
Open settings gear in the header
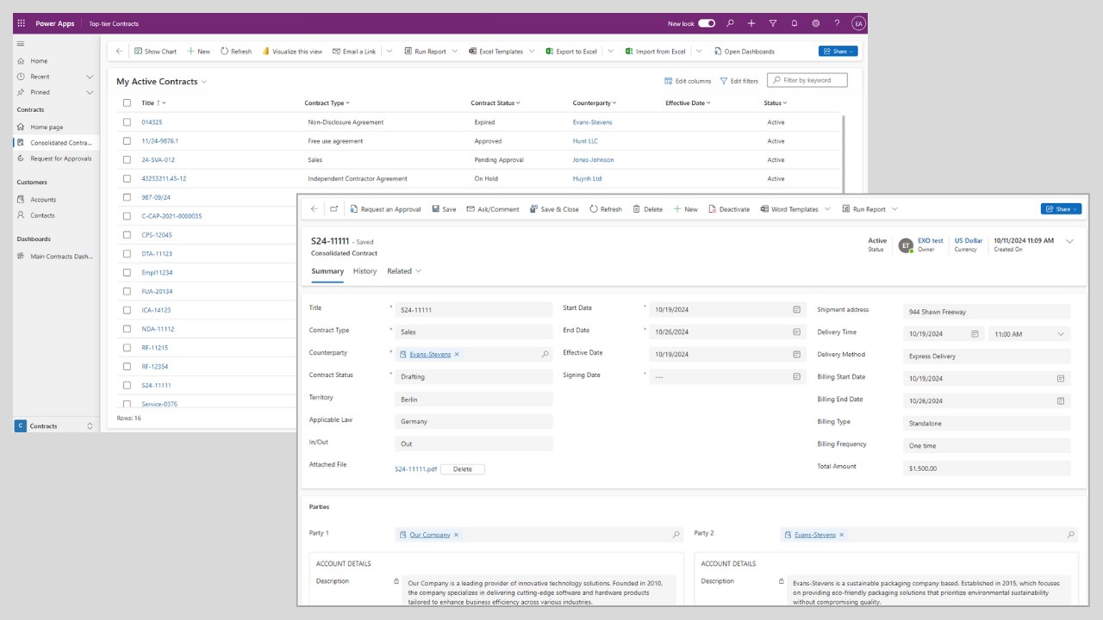815,23
